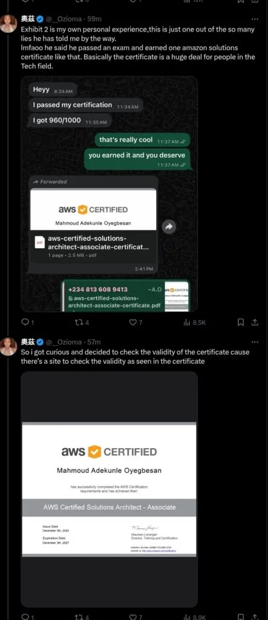268x620 pixels.
Task: Open profile avatar on second tweet
Action: click(8, 347)
